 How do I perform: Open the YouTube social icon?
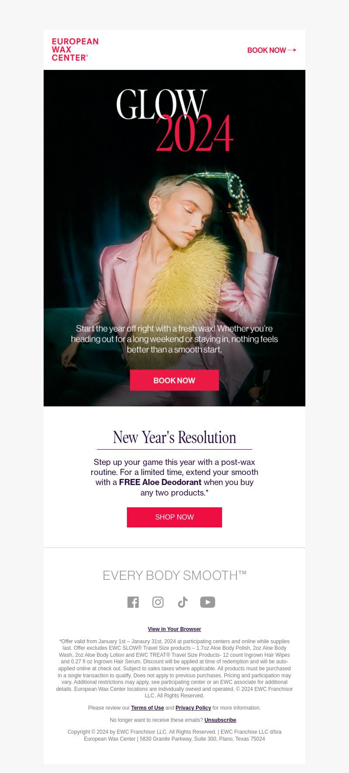click(x=208, y=602)
